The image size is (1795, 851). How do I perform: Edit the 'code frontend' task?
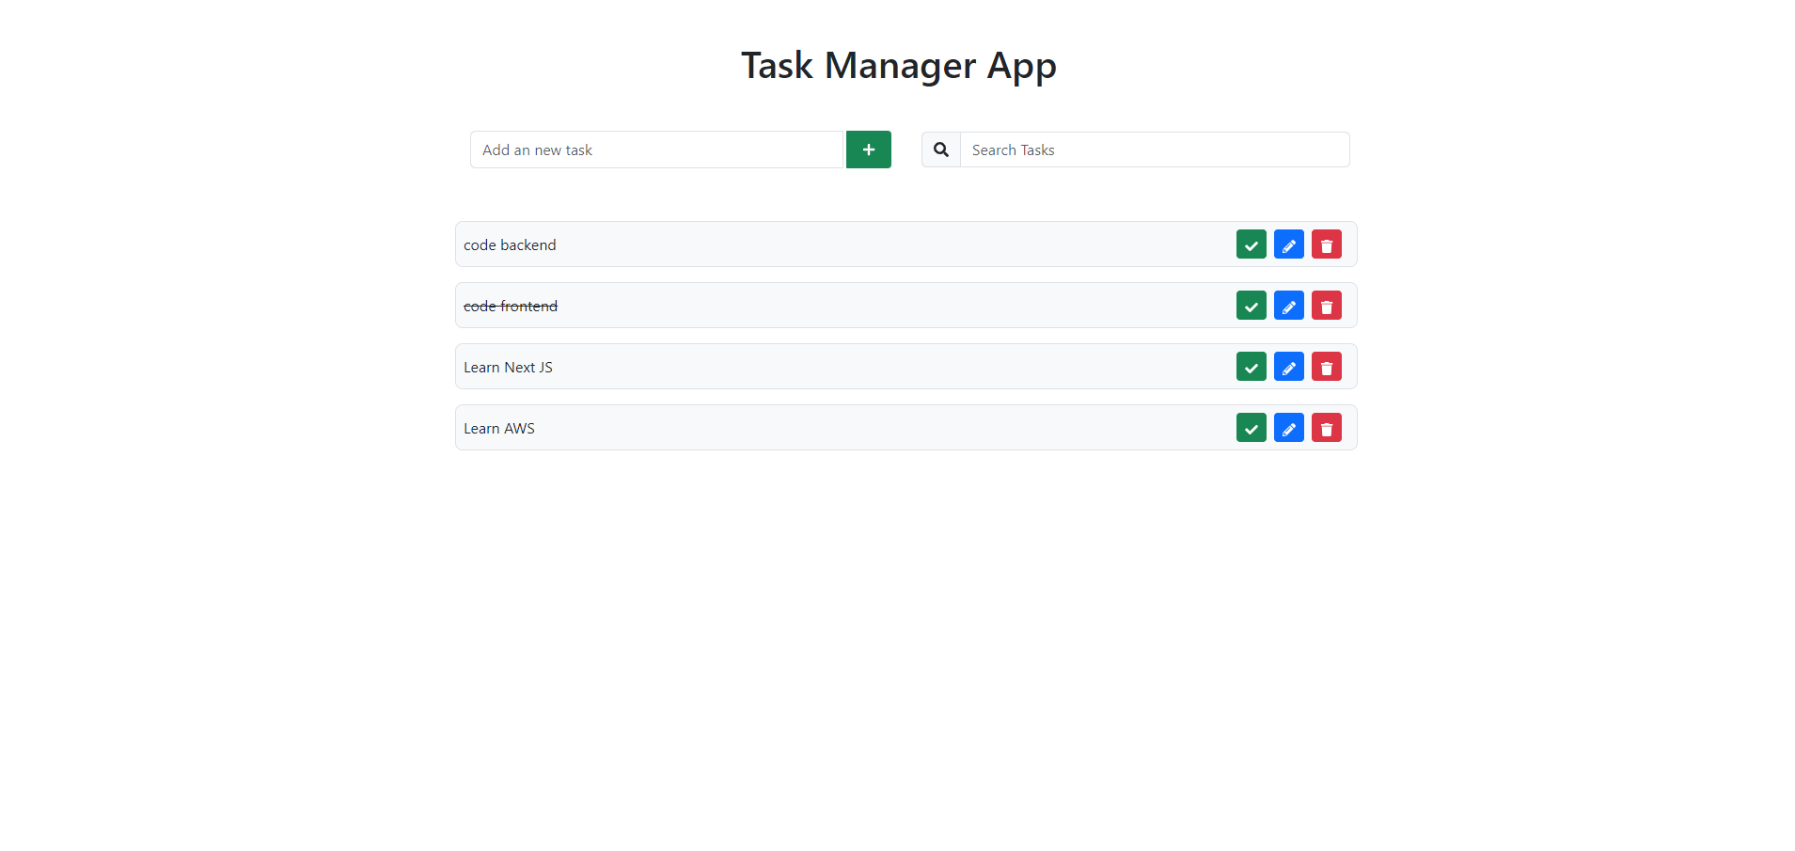pos(1288,306)
